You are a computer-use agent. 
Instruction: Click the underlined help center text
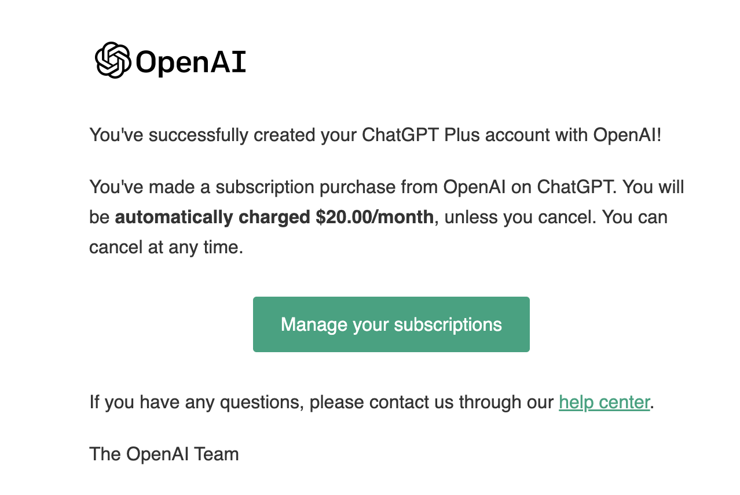pyautogui.click(x=604, y=401)
